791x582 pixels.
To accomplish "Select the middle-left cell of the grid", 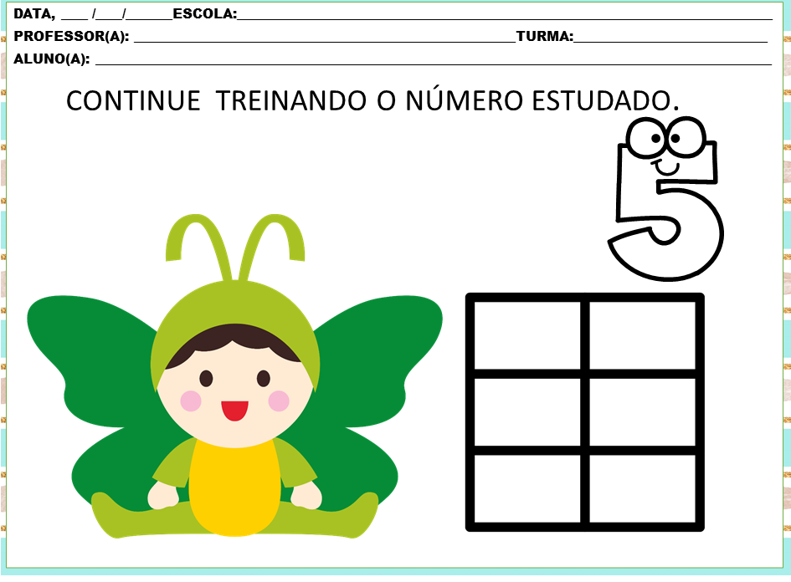I will (x=527, y=412).
